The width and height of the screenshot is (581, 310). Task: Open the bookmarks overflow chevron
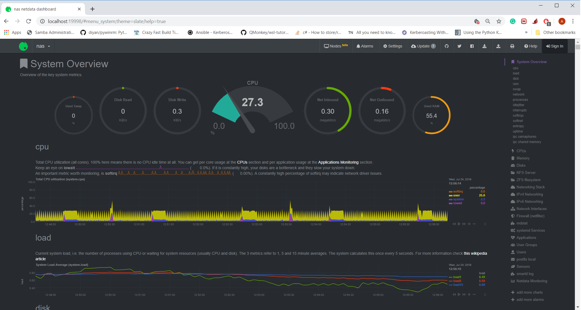[526, 32]
